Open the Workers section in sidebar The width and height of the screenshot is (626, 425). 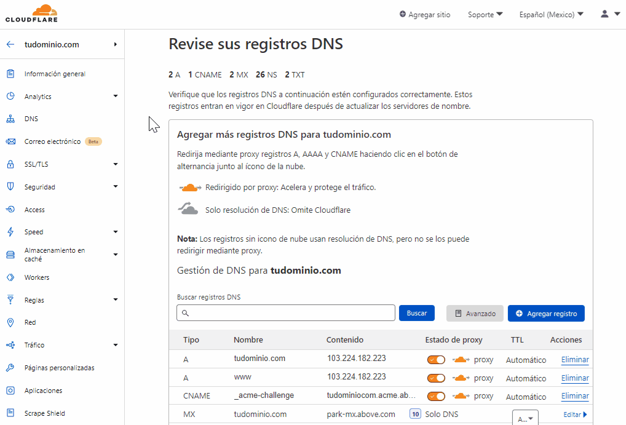coord(37,277)
